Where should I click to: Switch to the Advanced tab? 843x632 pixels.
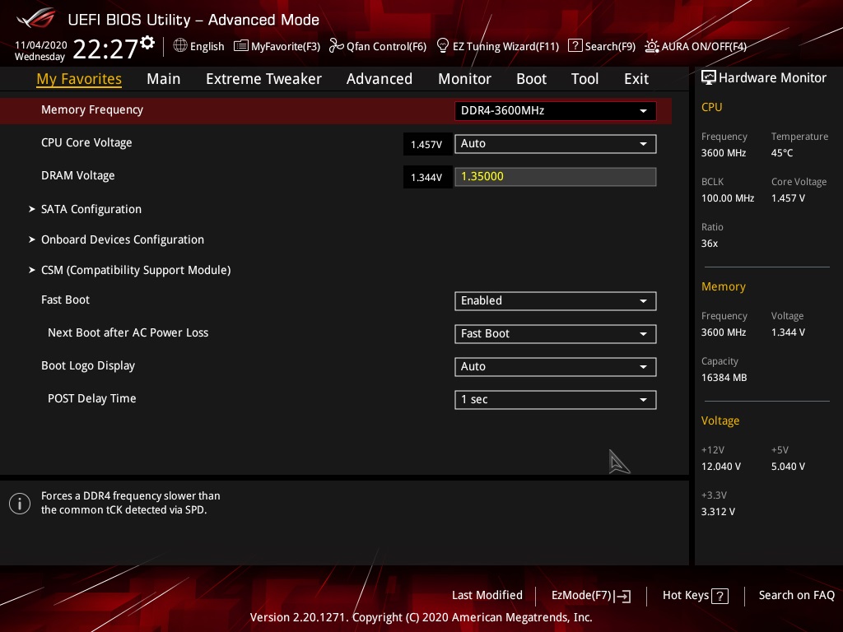click(x=379, y=79)
